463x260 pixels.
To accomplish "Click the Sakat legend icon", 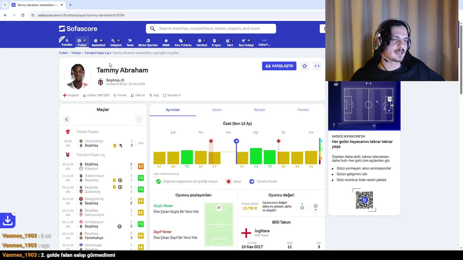I will 228,181.
